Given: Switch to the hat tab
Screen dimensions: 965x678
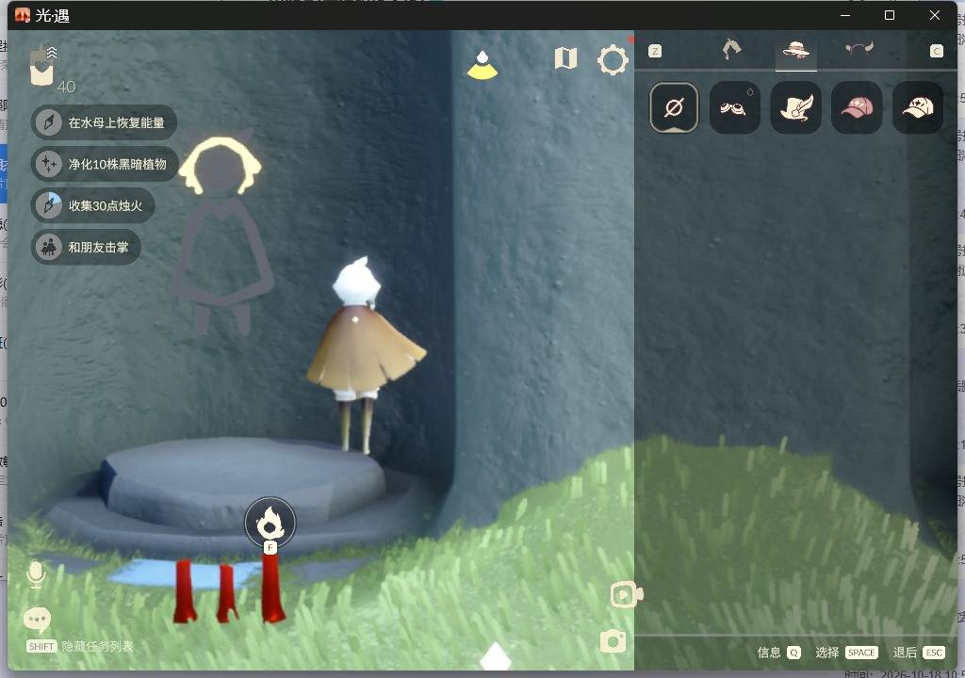Looking at the screenshot, I should point(795,50).
